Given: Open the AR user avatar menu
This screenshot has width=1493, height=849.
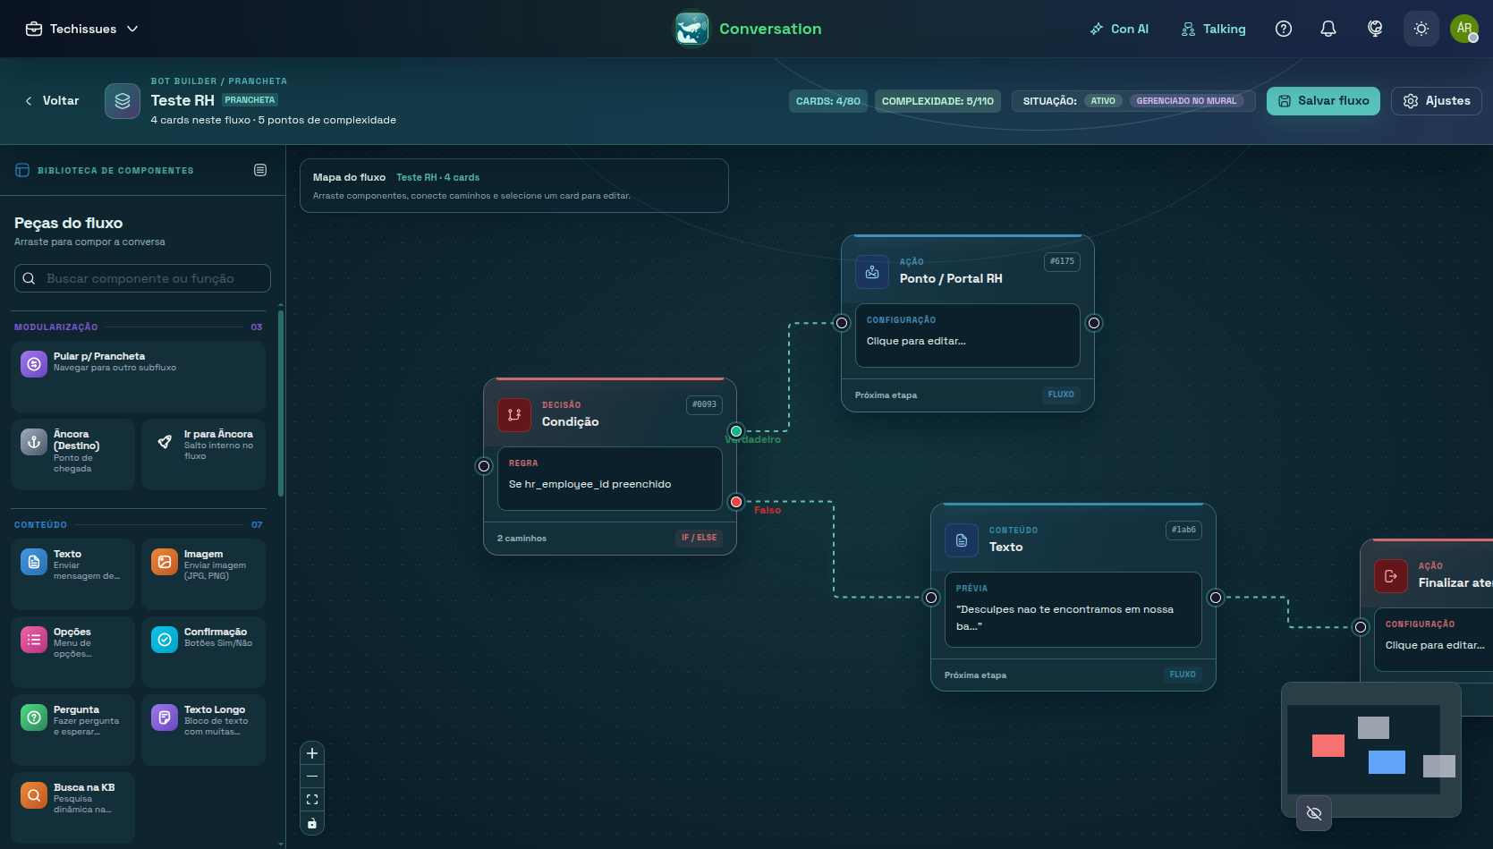Looking at the screenshot, I should pos(1464,29).
